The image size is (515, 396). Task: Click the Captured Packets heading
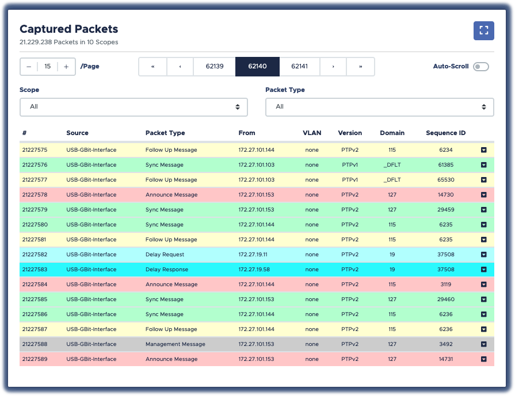pyautogui.click(x=68, y=29)
